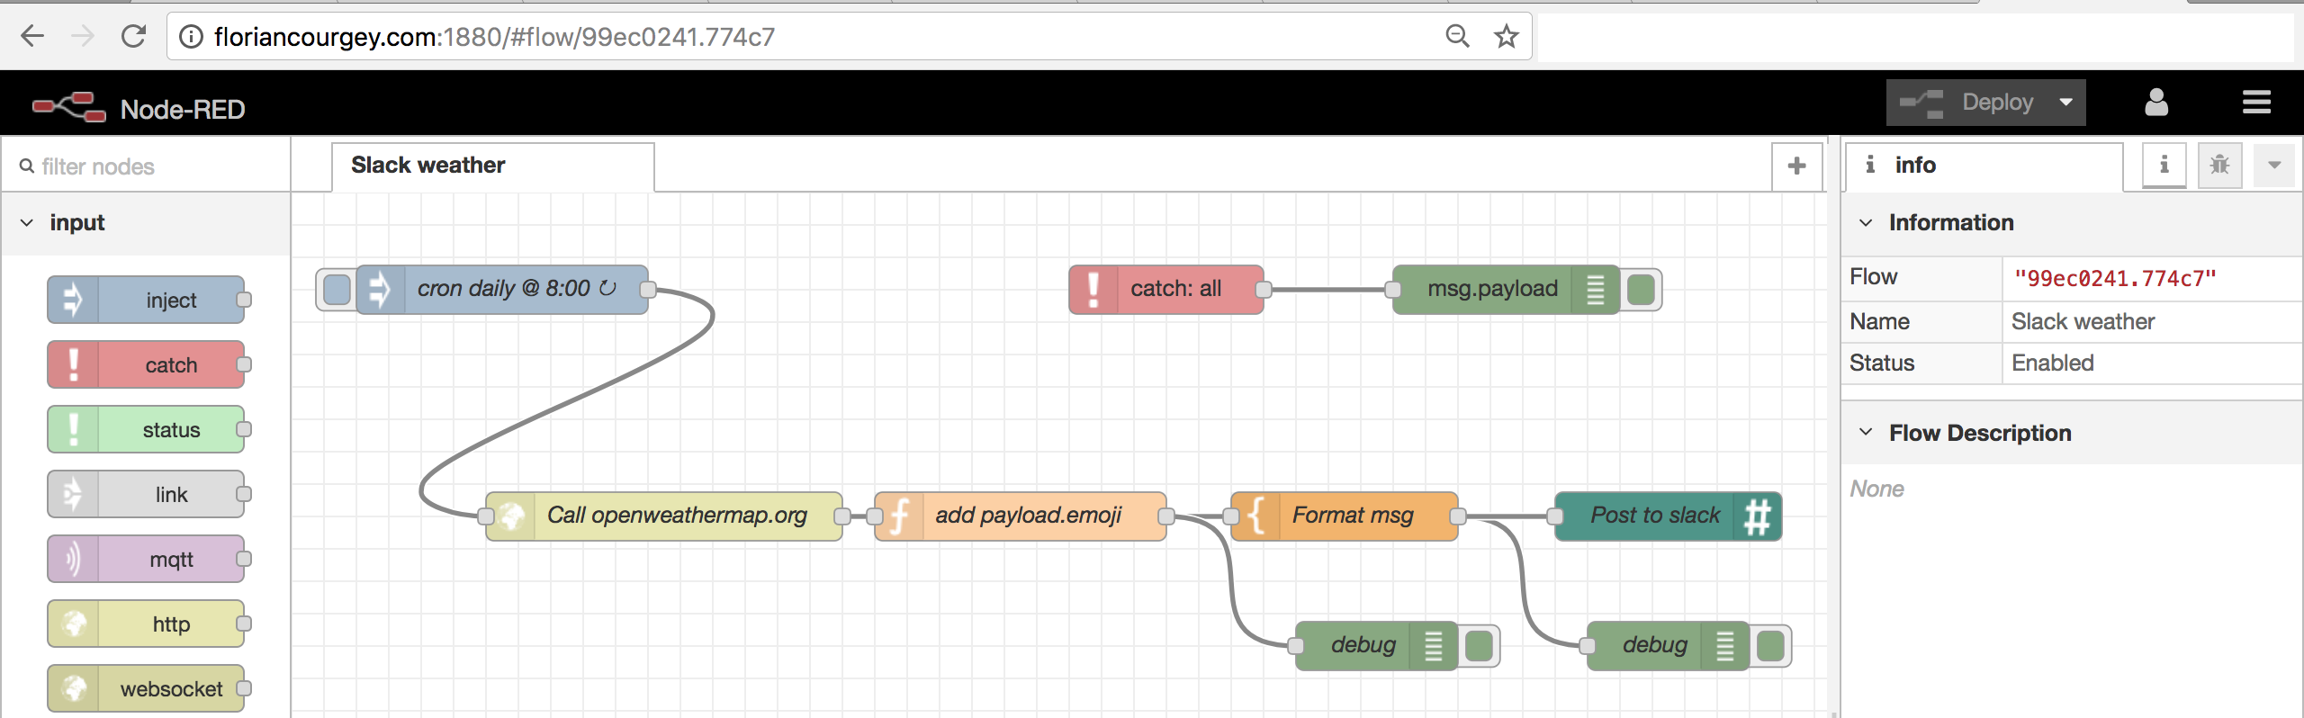
Task: Collapse the Information section
Action: (1866, 222)
